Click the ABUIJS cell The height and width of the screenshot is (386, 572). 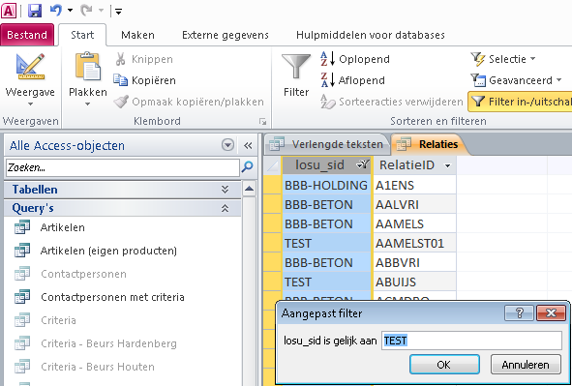coord(414,282)
